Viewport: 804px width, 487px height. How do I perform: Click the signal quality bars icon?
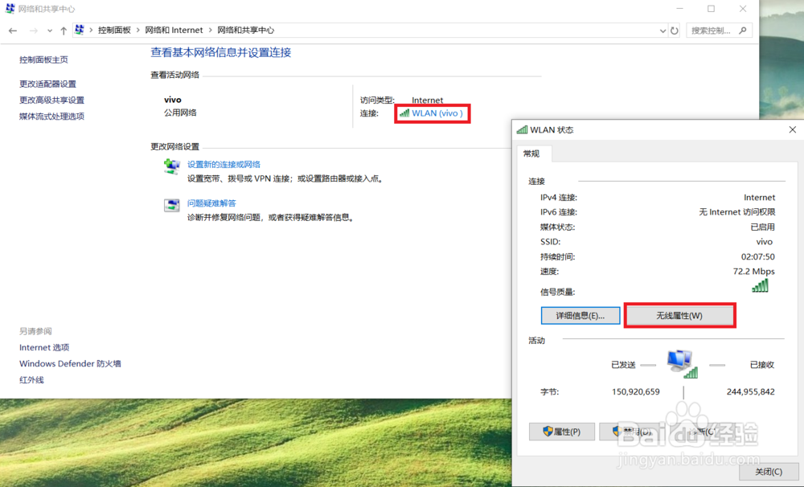[x=759, y=286]
